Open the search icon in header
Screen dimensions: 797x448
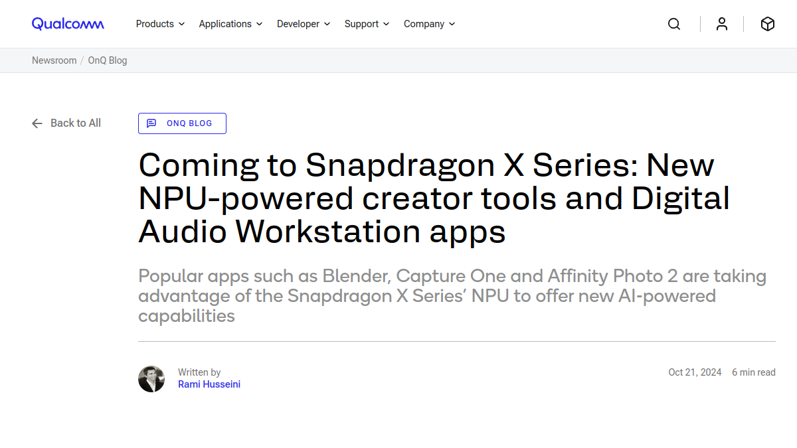[674, 24]
